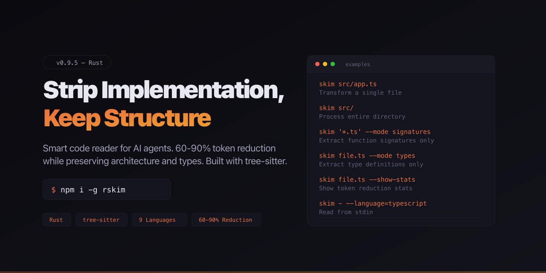Click the orange $ prompt symbol

pos(53,190)
